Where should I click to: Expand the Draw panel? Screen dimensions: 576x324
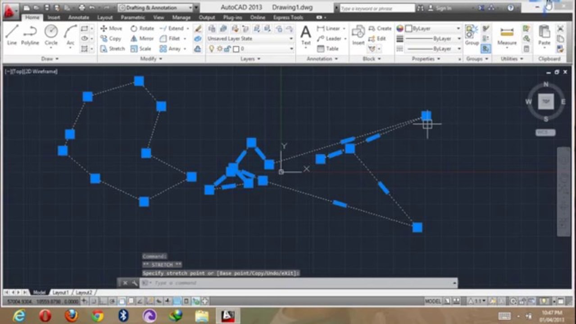(50, 59)
